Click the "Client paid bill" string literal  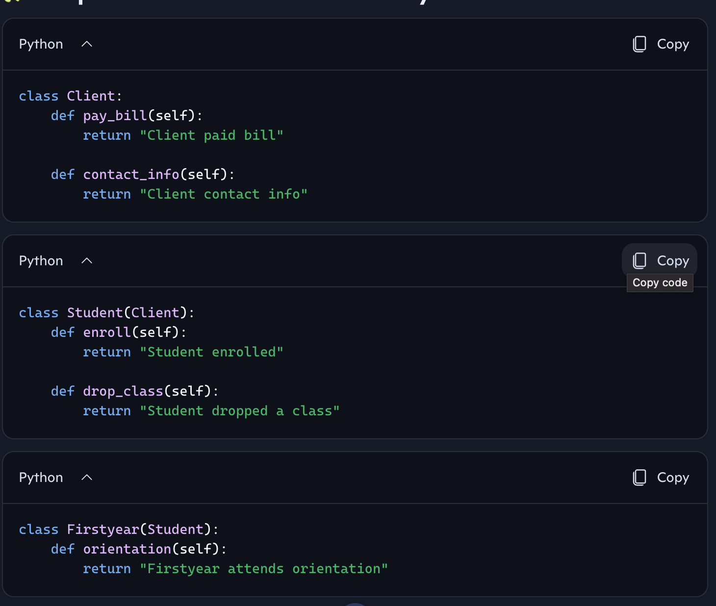[211, 135]
